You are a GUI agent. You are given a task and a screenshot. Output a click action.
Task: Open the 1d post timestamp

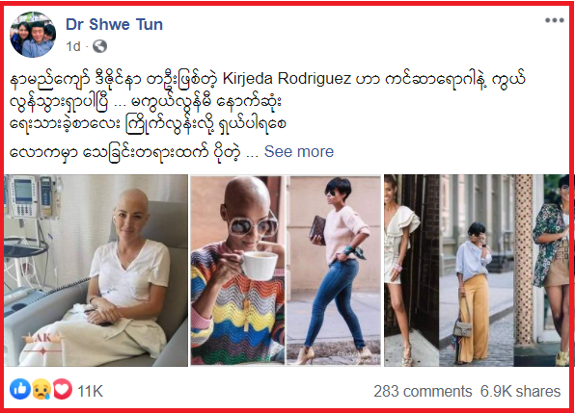click(x=73, y=46)
